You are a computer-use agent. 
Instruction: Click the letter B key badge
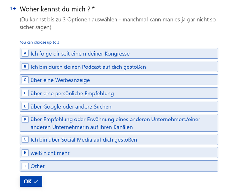tap(25, 67)
